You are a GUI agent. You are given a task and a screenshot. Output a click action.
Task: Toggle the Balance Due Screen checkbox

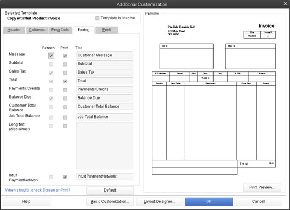[x=51, y=99]
